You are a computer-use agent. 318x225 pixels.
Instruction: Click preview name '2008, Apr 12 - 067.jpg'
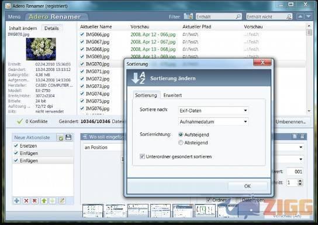click(153, 42)
